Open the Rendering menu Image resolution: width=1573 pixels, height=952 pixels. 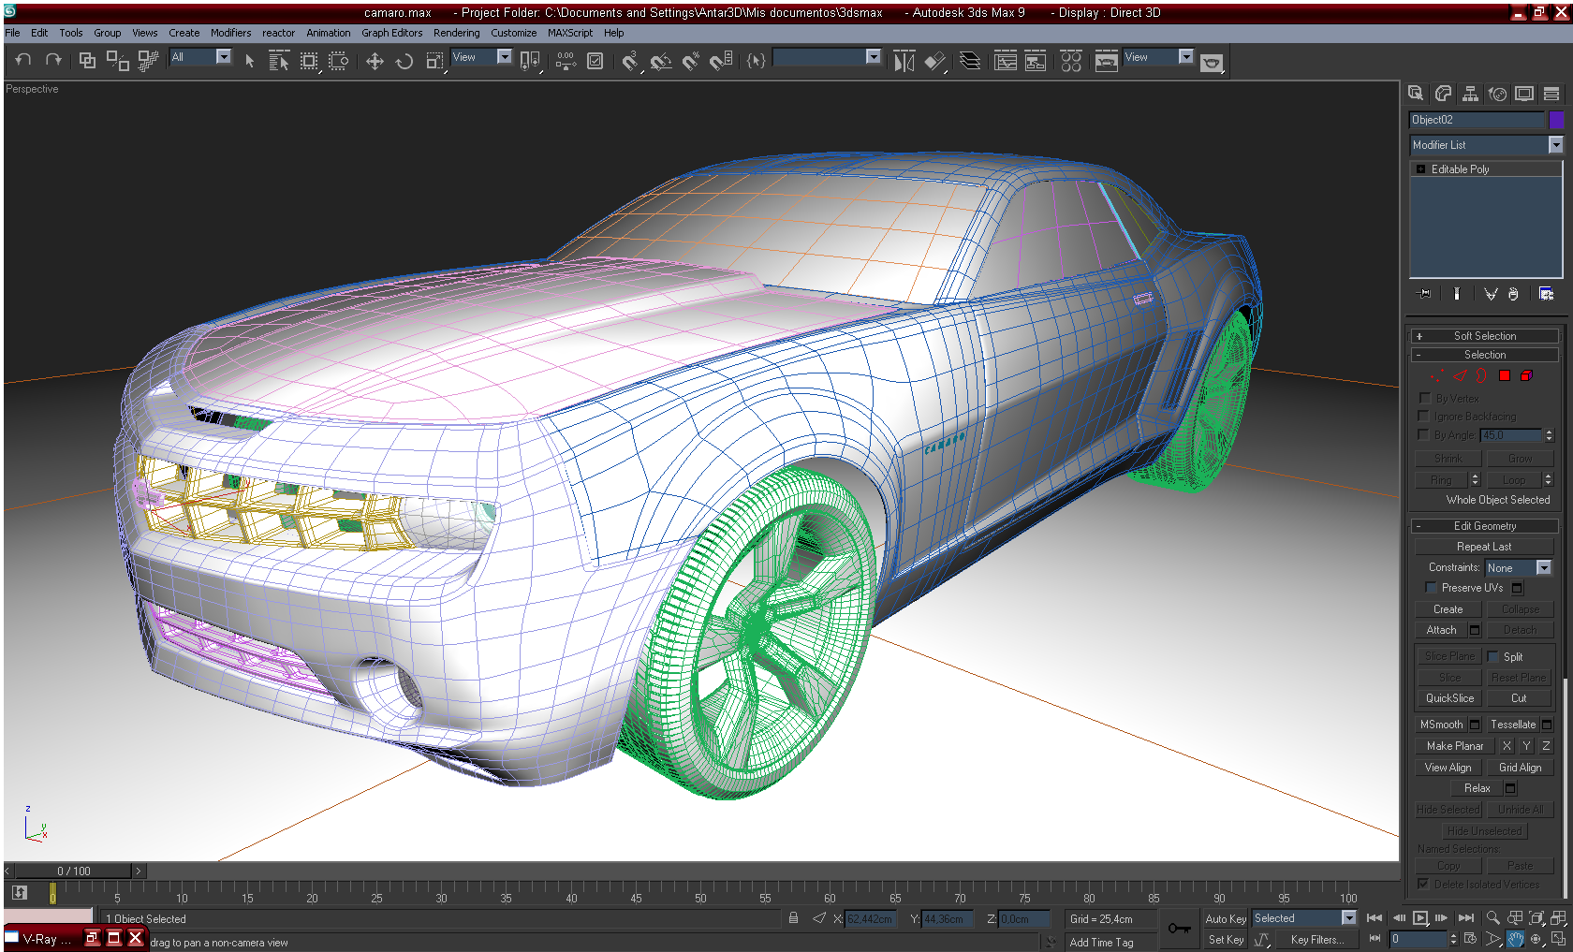coord(456,33)
